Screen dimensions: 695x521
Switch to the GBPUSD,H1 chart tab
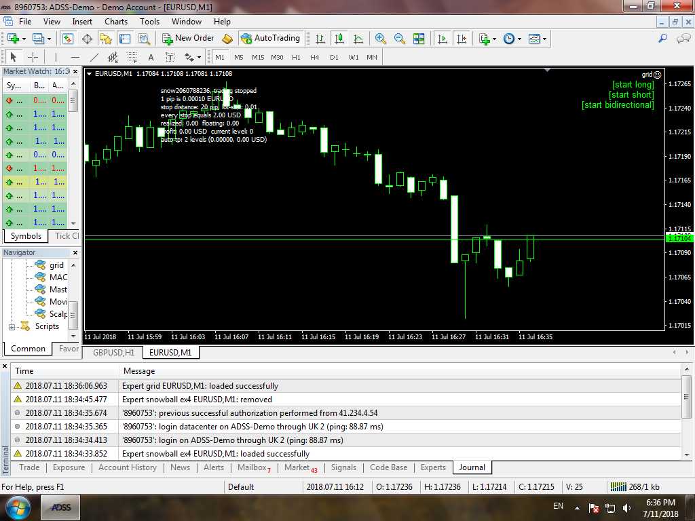pyautogui.click(x=113, y=353)
